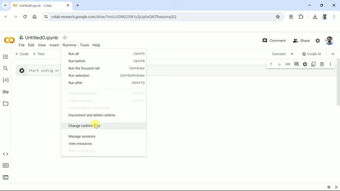
Task: Open the Edit menu
Action: click(31, 45)
